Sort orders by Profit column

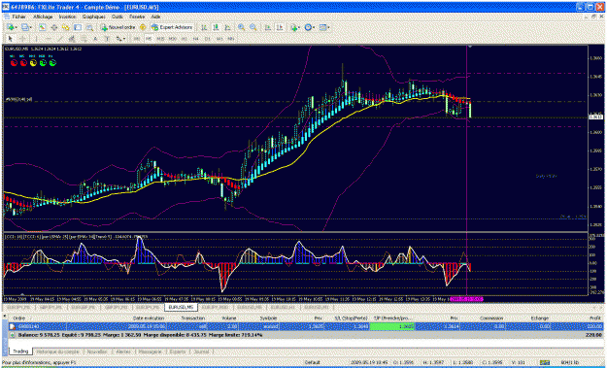[595, 318]
